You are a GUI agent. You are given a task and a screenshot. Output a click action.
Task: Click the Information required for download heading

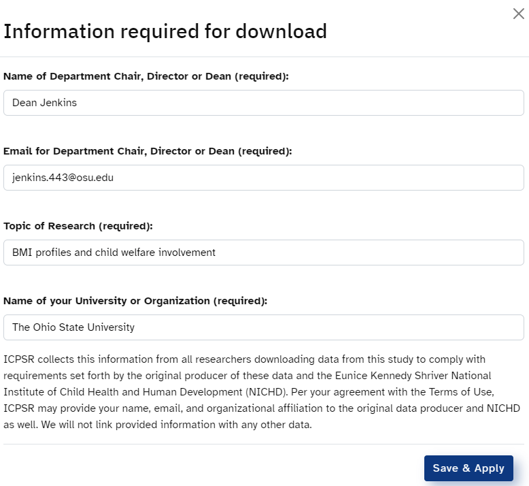point(165,32)
